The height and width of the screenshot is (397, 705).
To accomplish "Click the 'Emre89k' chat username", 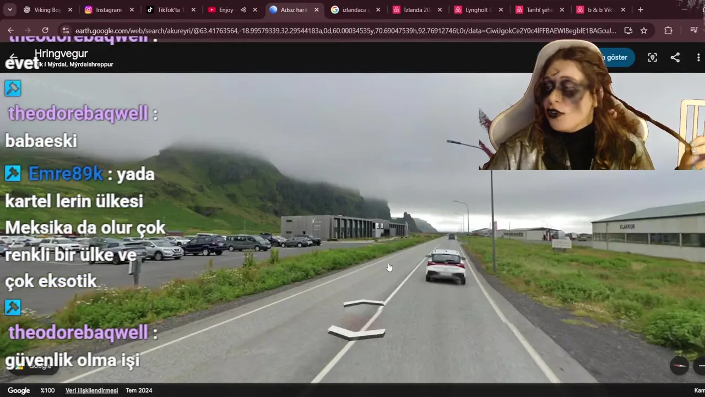I will click(x=66, y=174).
